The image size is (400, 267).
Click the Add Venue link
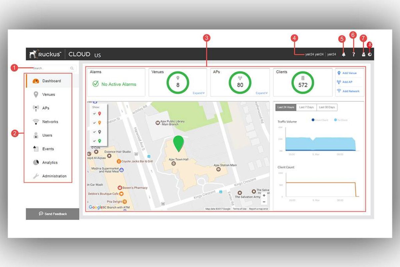tap(349, 73)
